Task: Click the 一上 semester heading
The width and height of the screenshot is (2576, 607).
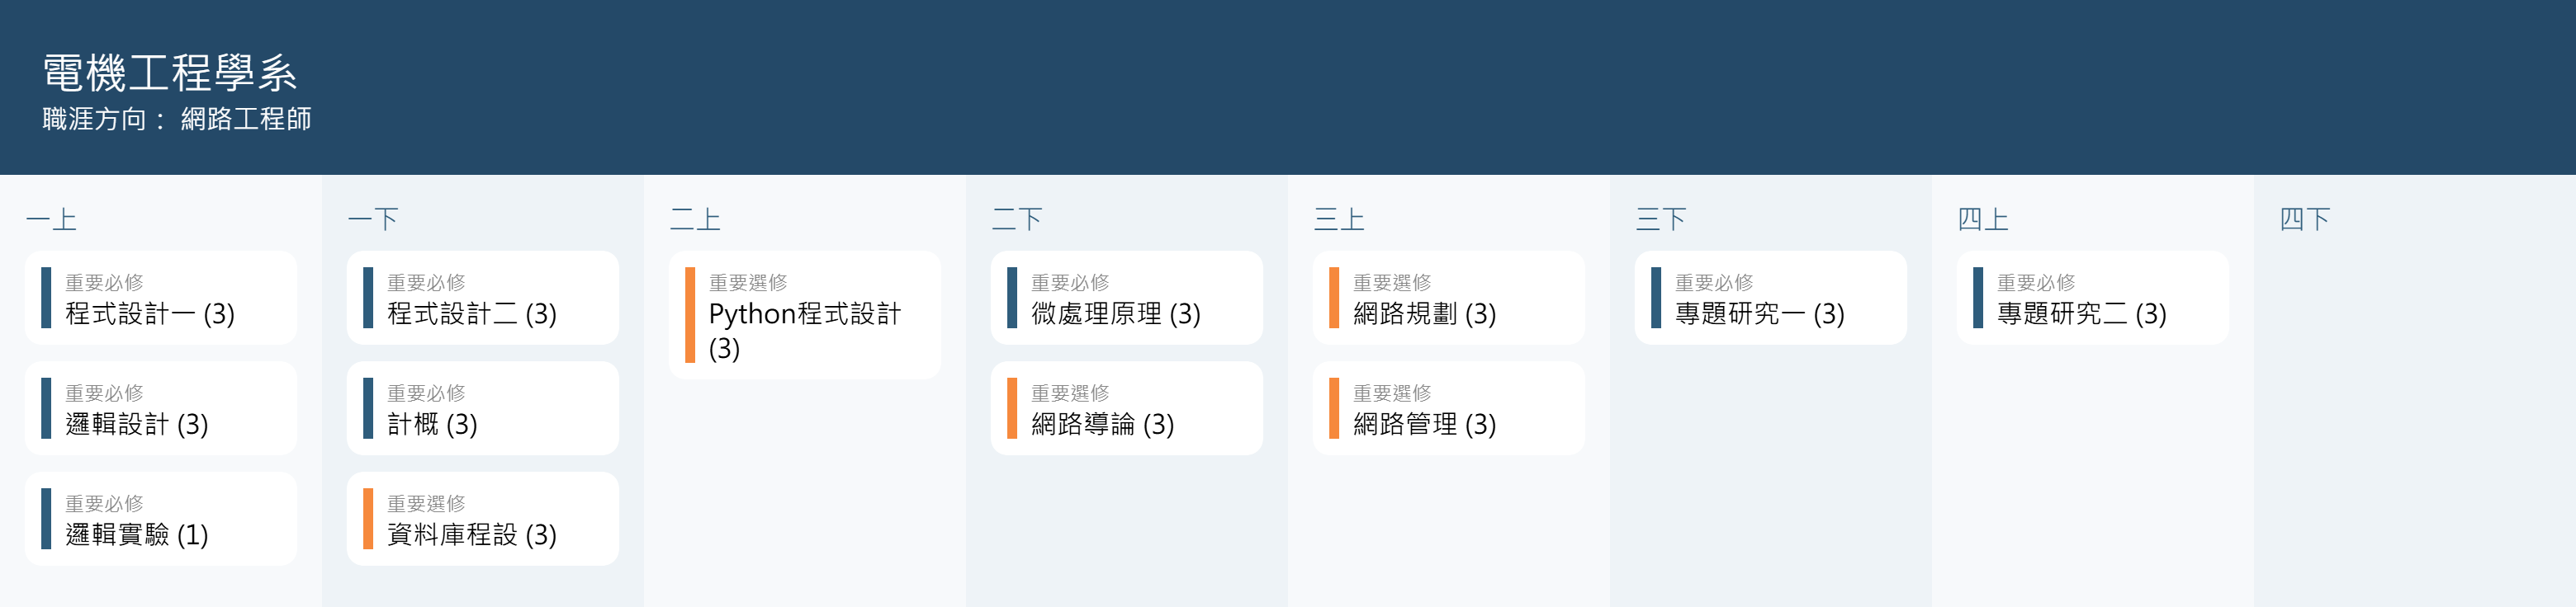Action: point(51,219)
